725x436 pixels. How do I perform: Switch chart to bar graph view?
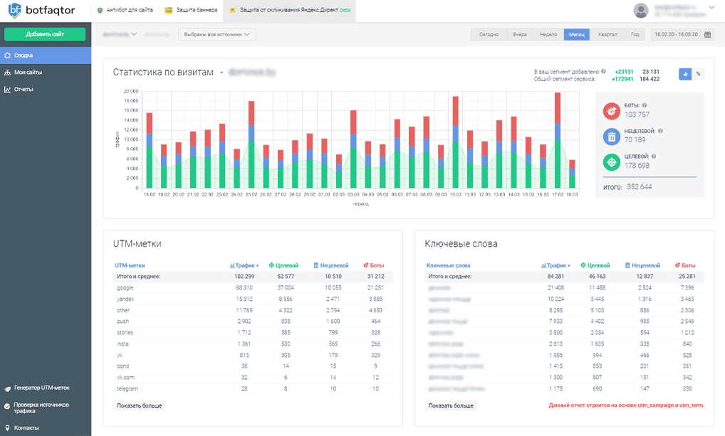685,73
